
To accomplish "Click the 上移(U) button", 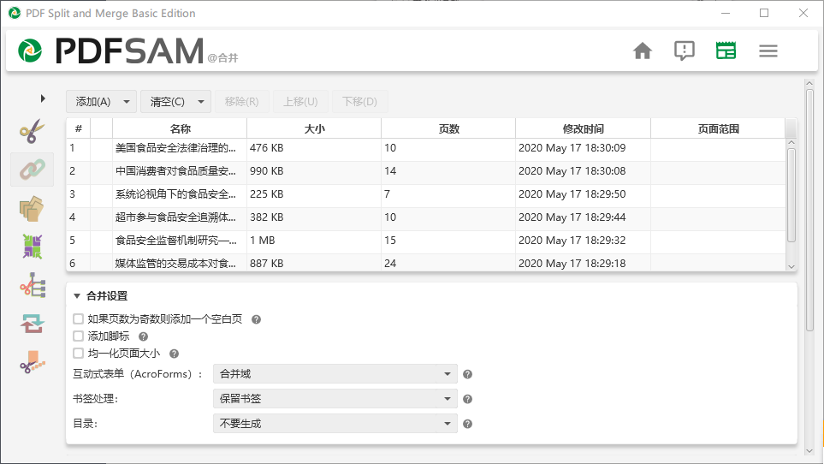I will click(x=300, y=101).
